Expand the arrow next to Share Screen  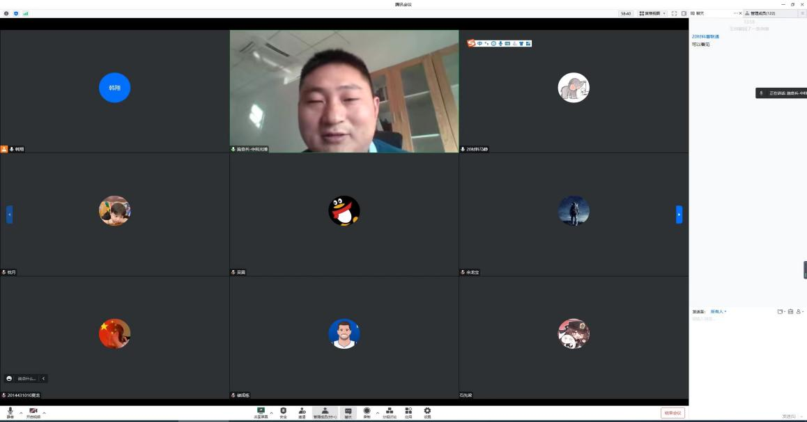[x=271, y=413]
